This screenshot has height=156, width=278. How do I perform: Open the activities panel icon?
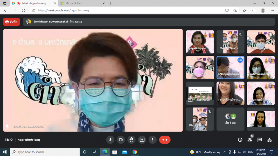click(270, 140)
